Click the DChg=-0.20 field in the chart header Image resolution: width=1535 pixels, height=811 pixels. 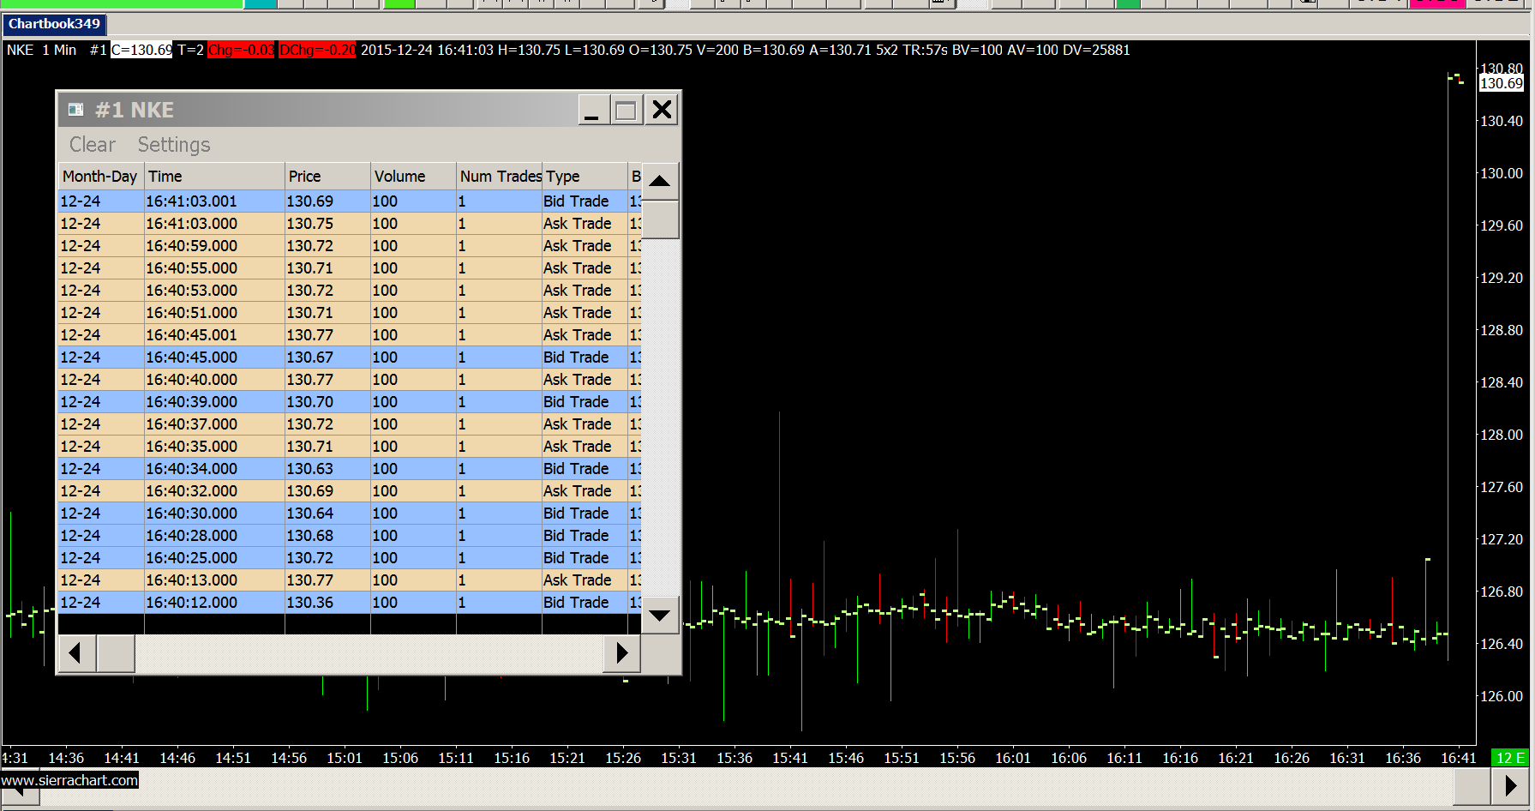[318, 50]
